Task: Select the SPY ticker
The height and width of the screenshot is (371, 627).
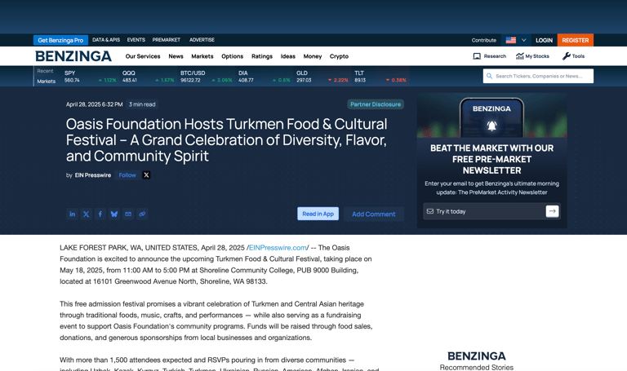Action: (90, 77)
